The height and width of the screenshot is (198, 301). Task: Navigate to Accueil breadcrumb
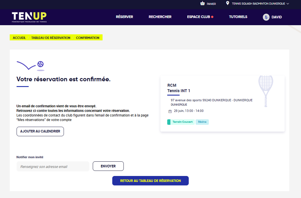pyautogui.click(x=19, y=38)
